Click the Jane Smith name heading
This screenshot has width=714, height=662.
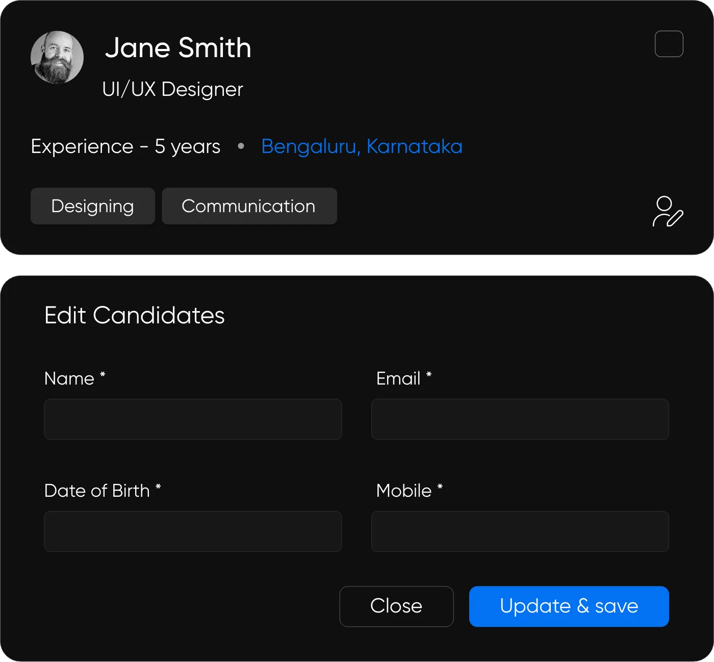[x=177, y=48]
